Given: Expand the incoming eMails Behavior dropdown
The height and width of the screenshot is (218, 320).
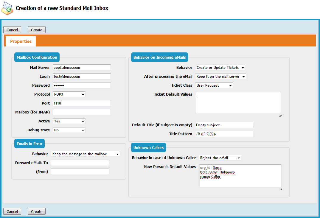Looking at the screenshot, I should pos(220,68).
